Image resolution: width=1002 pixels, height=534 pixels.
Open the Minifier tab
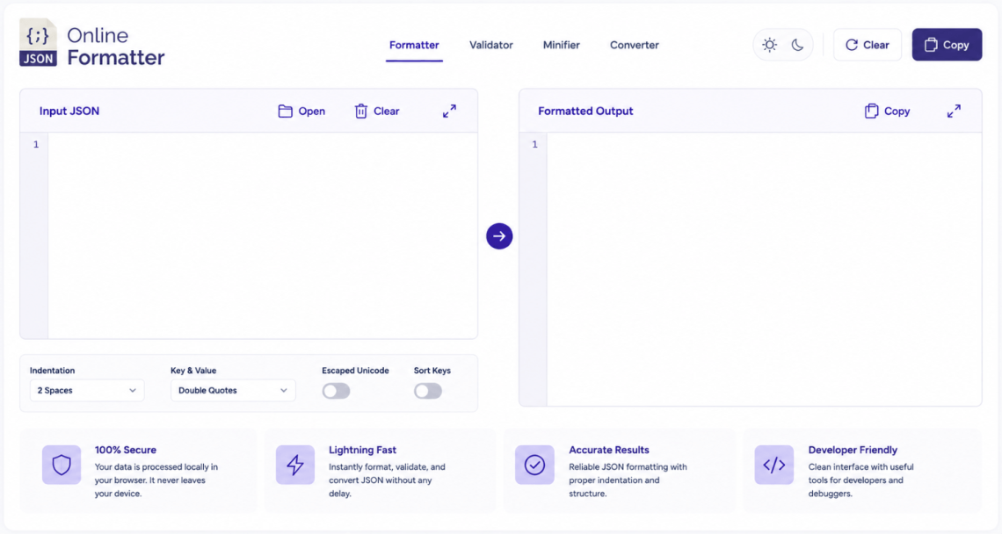pyautogui.click(x=561, y=46)
